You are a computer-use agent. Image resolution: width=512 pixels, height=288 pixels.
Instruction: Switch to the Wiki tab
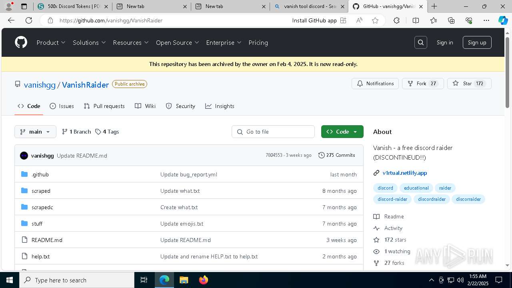click(x=145, y=106)
